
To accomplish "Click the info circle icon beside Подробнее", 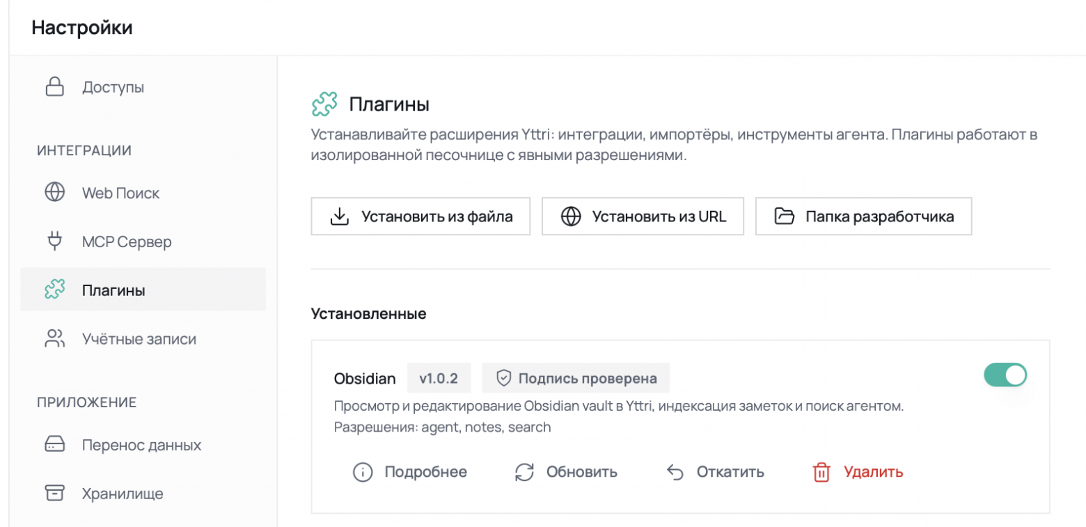I will [363, 472].
